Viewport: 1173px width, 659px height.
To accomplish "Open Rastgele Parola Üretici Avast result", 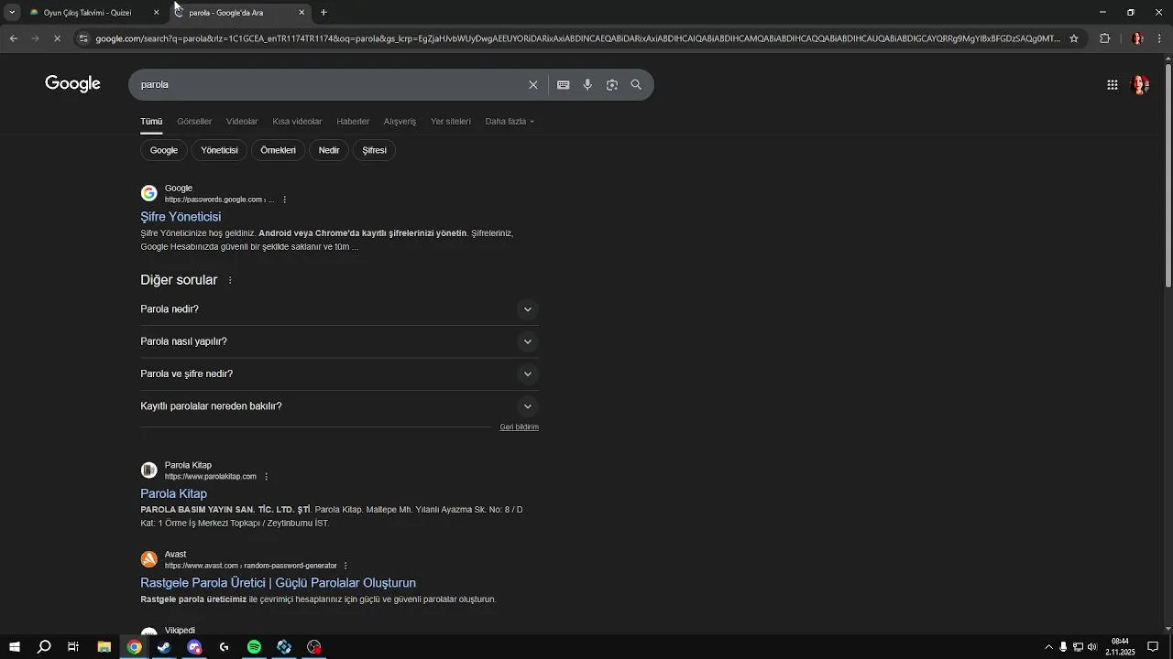I will click(278, 583).
